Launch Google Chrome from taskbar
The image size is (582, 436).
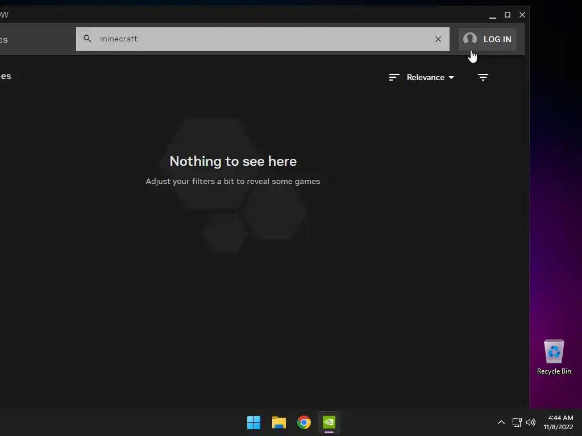click(x=304, y=422)
